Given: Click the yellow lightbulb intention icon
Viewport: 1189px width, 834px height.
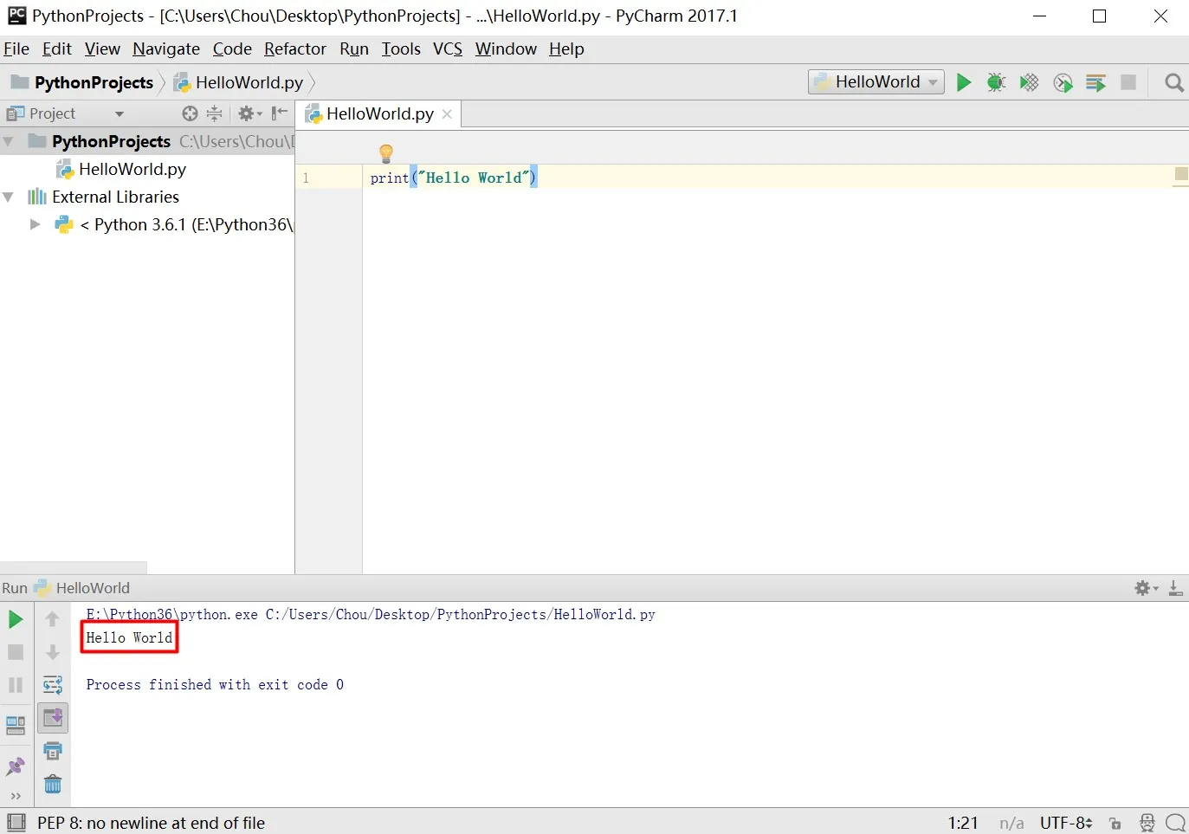Looking at the screenshot, I should tap(386, 153).
